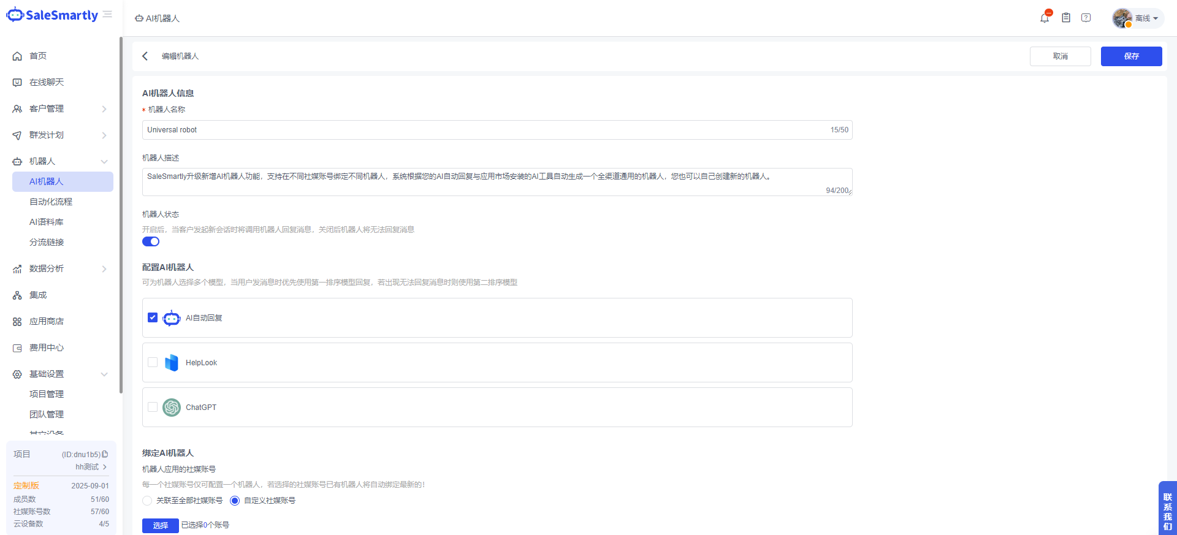
Task: Click the AI自动回复 robot icon
Action: click(x=172, y=317)
